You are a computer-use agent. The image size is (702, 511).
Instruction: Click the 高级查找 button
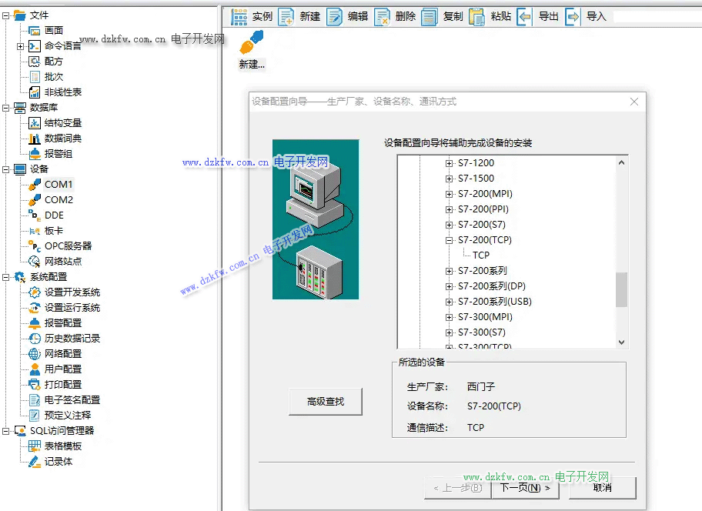tap(326, 402)
